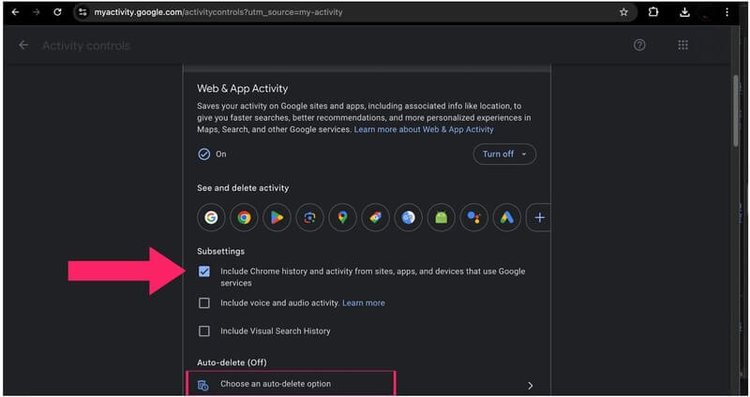This screenshot has height=397, width=750.
Task: Open the Turn off dropdown
Action: point(504,154)
